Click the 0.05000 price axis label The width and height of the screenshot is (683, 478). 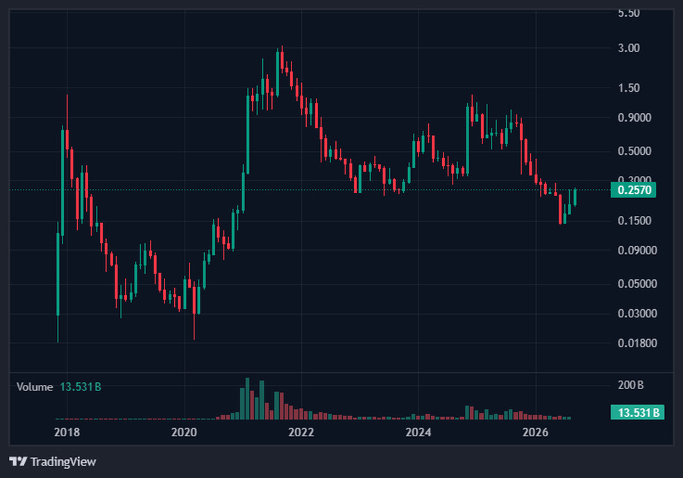point(637,284)
